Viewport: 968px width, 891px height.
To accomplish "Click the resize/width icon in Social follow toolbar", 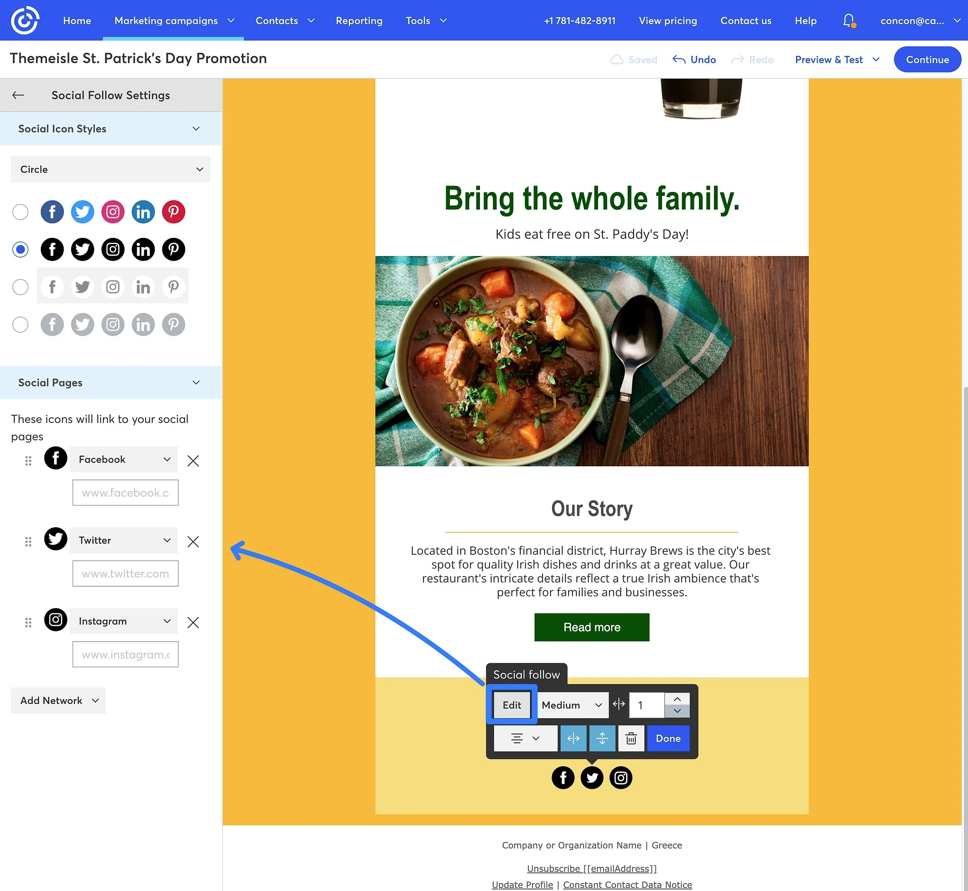I will coord(619,705).
